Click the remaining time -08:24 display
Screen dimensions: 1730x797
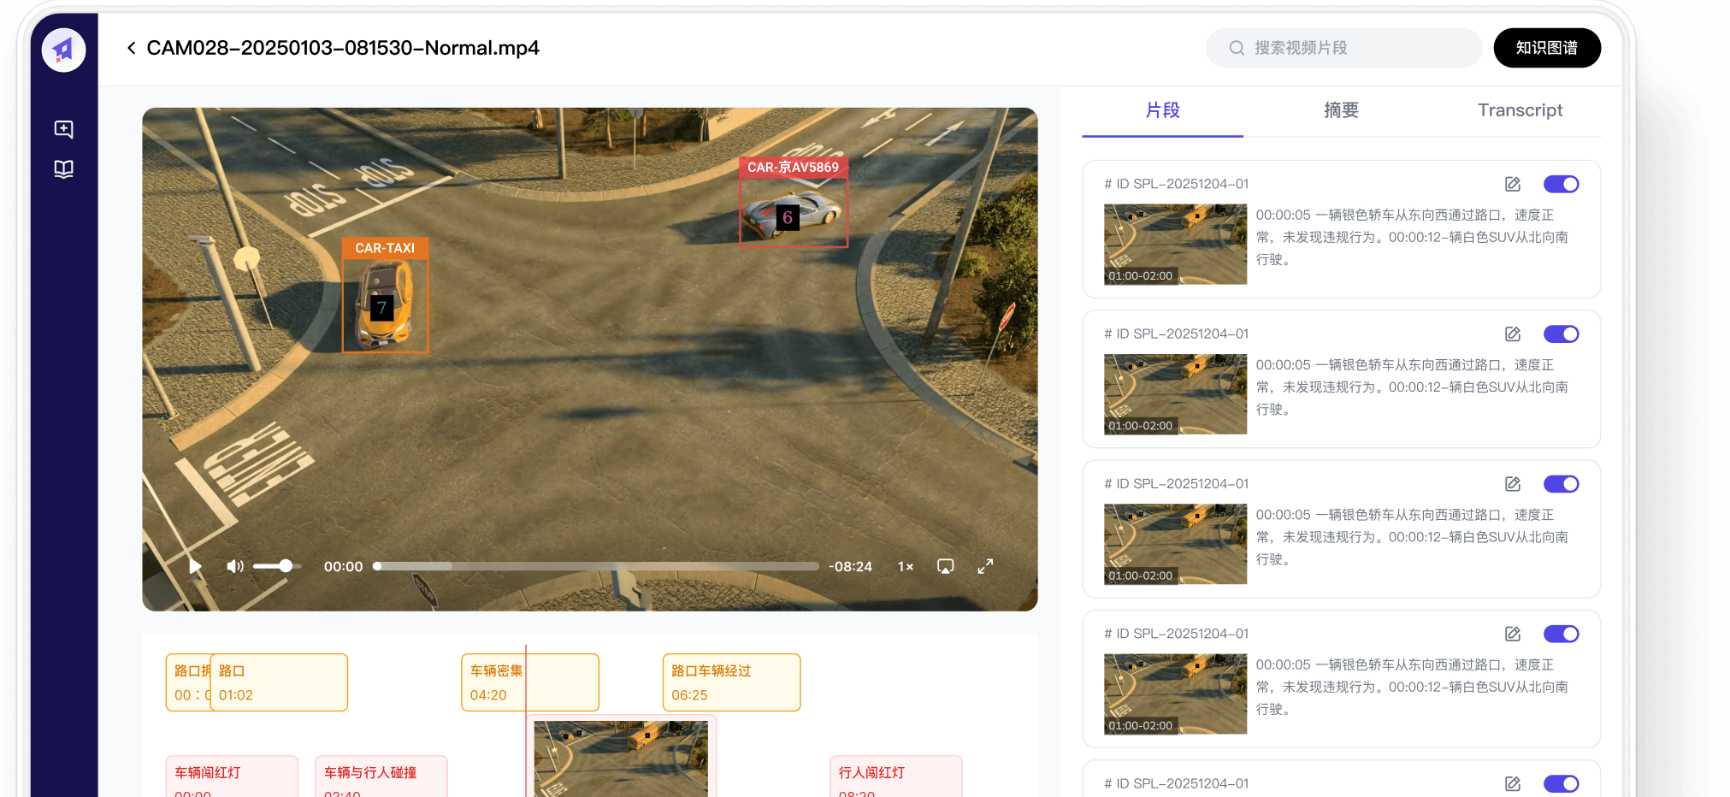click(x=850, y=566)
